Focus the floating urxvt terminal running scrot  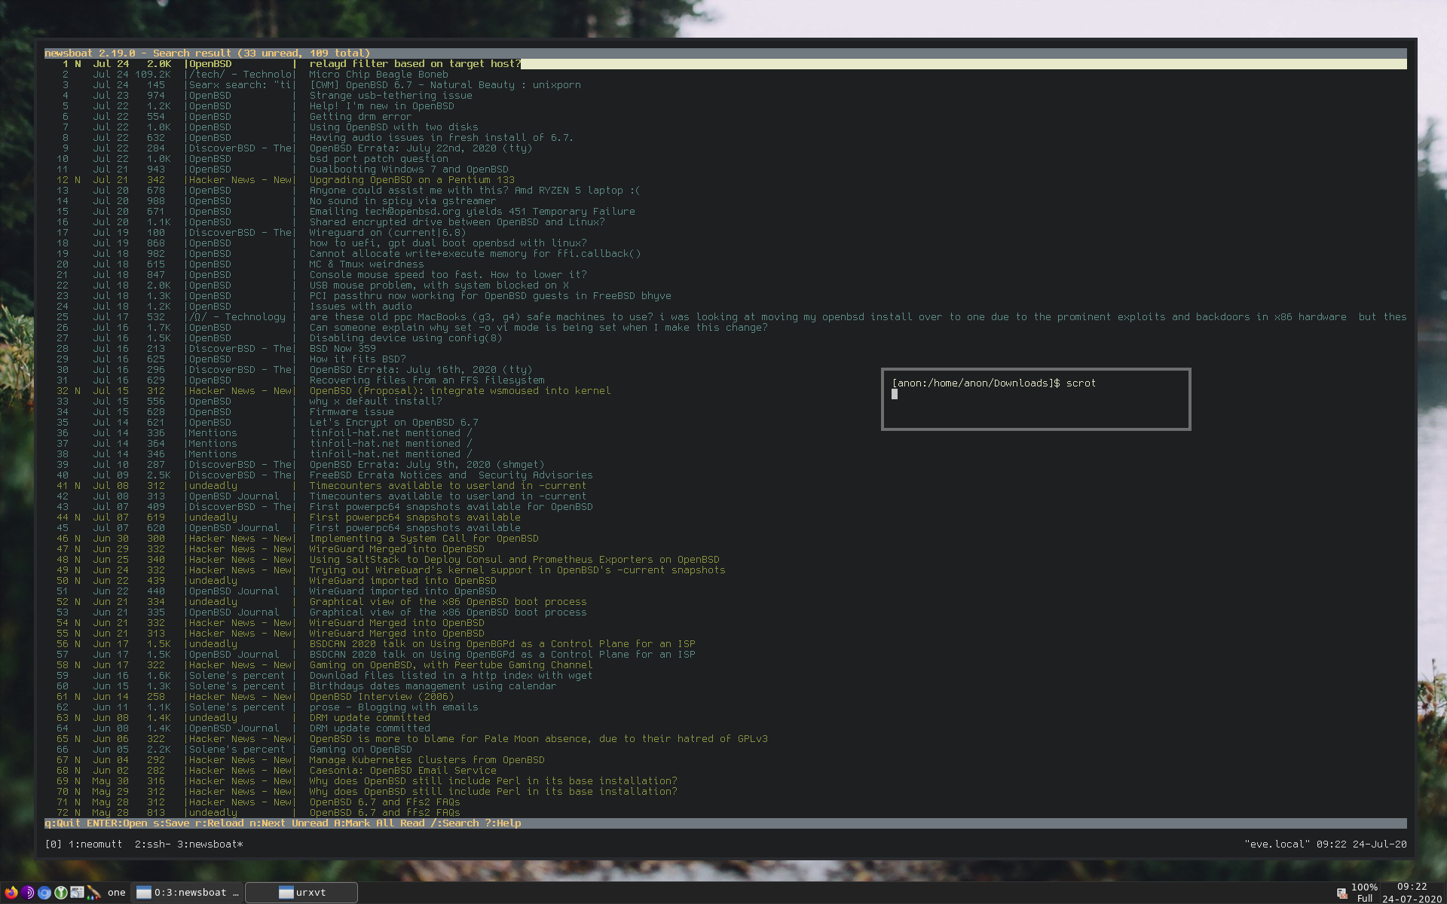(1036, 399)
